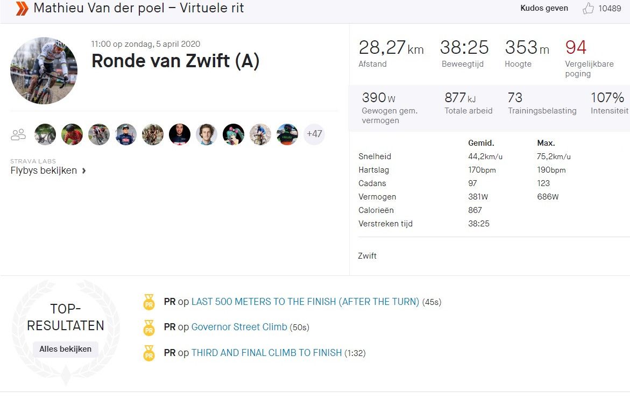Open the +47 additional athletes bubble
Image resolution: width=630 pixels, height=420 pixels.
(x=314, y=134)
